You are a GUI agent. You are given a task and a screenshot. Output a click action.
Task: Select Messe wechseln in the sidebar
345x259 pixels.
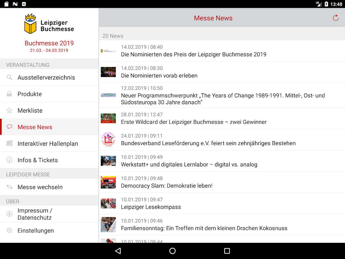49,187
